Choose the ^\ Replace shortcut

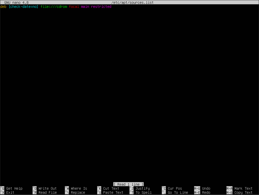pos(75,192)
